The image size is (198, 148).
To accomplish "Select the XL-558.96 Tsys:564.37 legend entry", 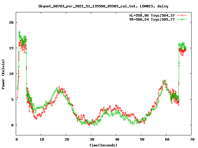I will pos(152,15).
